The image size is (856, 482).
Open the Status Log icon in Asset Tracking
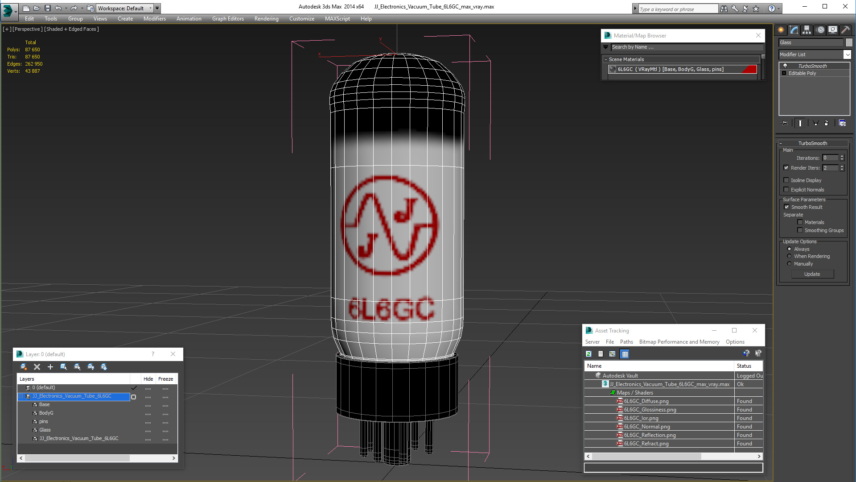point(601,354)
